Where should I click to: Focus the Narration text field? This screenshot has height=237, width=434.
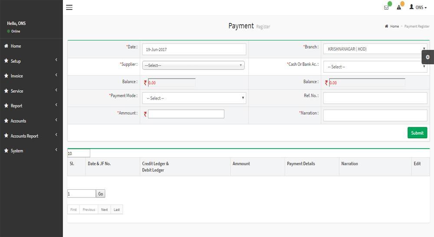point(375,115)
